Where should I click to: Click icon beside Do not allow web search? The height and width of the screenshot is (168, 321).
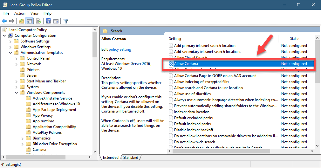(171, 142)
